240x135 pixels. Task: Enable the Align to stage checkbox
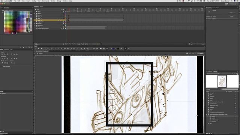(2, 66)
